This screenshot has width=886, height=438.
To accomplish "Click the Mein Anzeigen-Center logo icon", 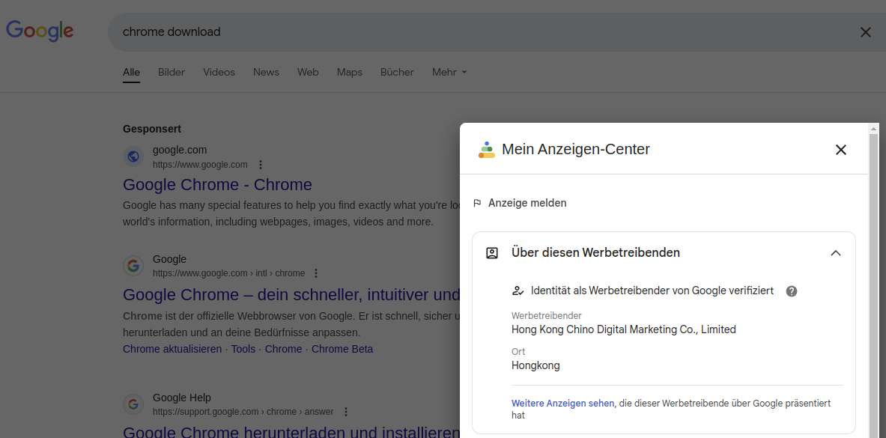I will pyautogui.click(x=487, y=150).
